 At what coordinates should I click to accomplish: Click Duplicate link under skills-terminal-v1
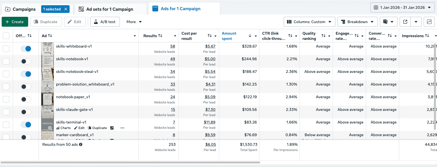click(98, 128)
